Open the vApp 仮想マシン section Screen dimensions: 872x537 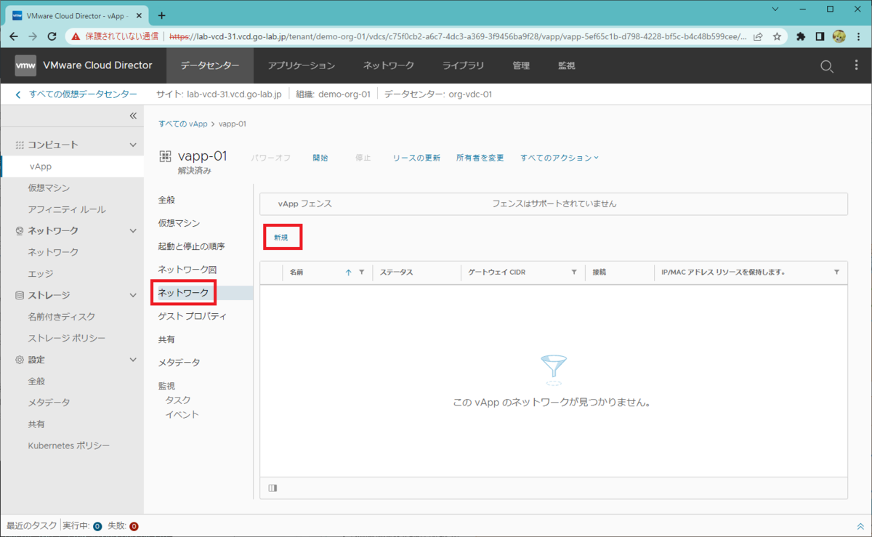179,223
